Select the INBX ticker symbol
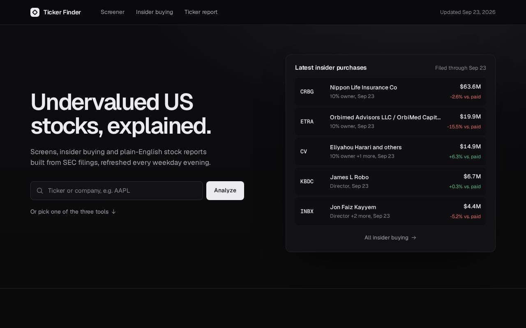 coord(307,212)
